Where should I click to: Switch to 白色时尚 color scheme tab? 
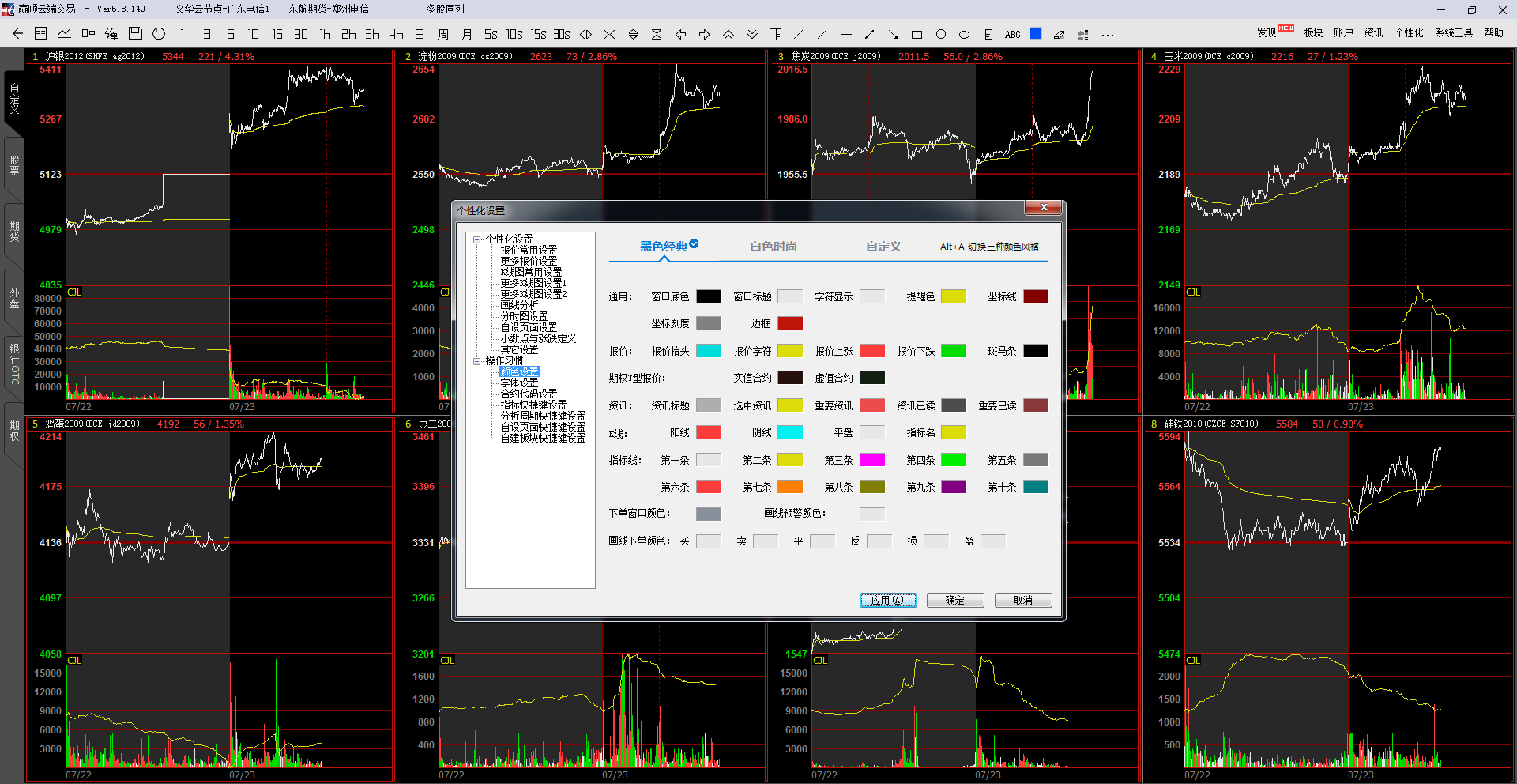773,247
